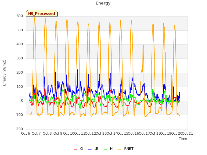This screenshot has width=207, height=155.
Task: Click the Oct 8 x-axis tick label
Action: (x=47, y=133)
